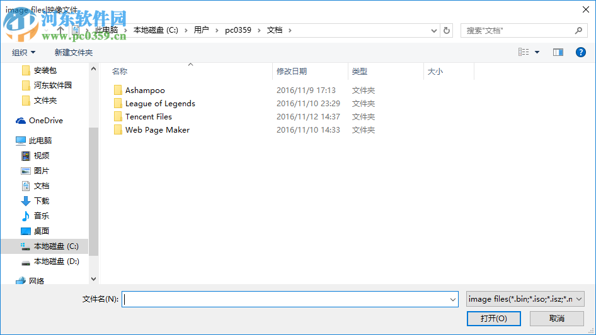Click date 2016/11/10 23:29
The image size is (596, 335).
308,103
